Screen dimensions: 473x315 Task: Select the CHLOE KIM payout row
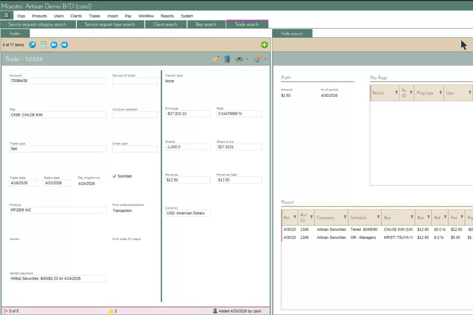(377, 230)
